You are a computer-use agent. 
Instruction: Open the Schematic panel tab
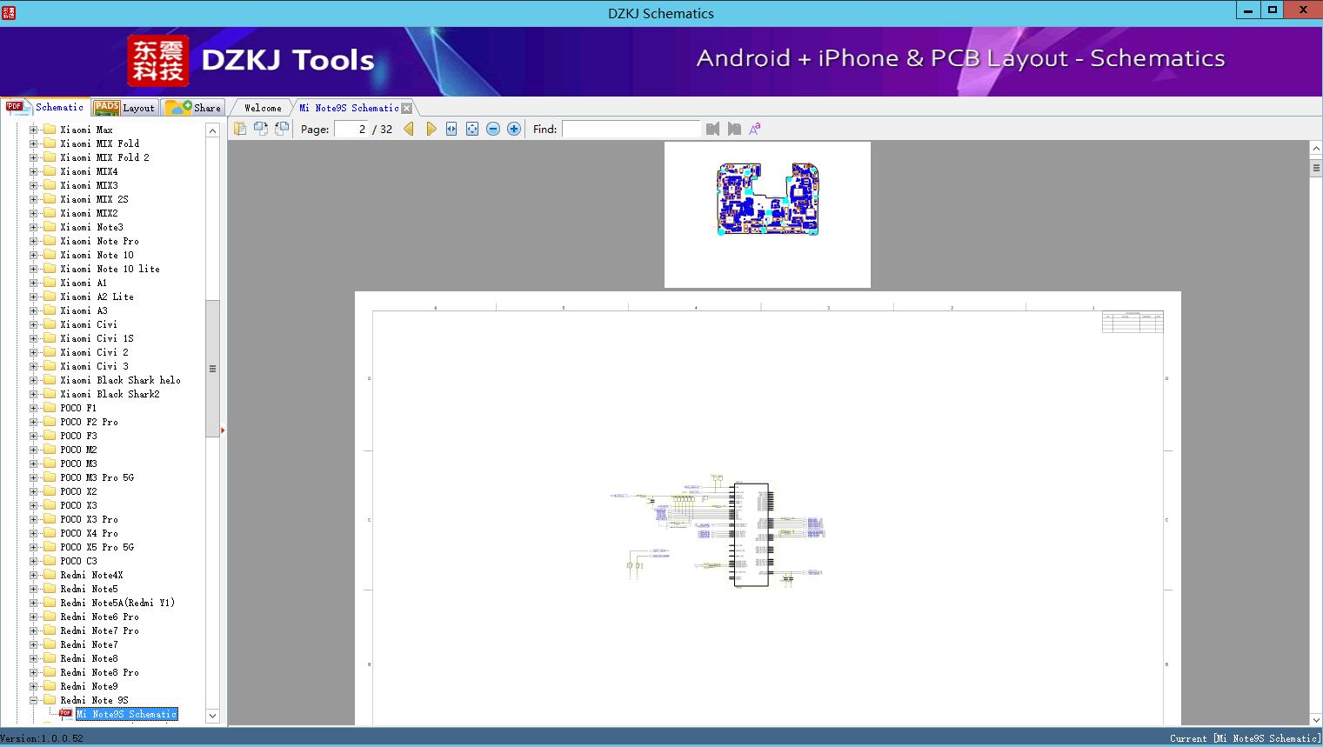point(45,107)
